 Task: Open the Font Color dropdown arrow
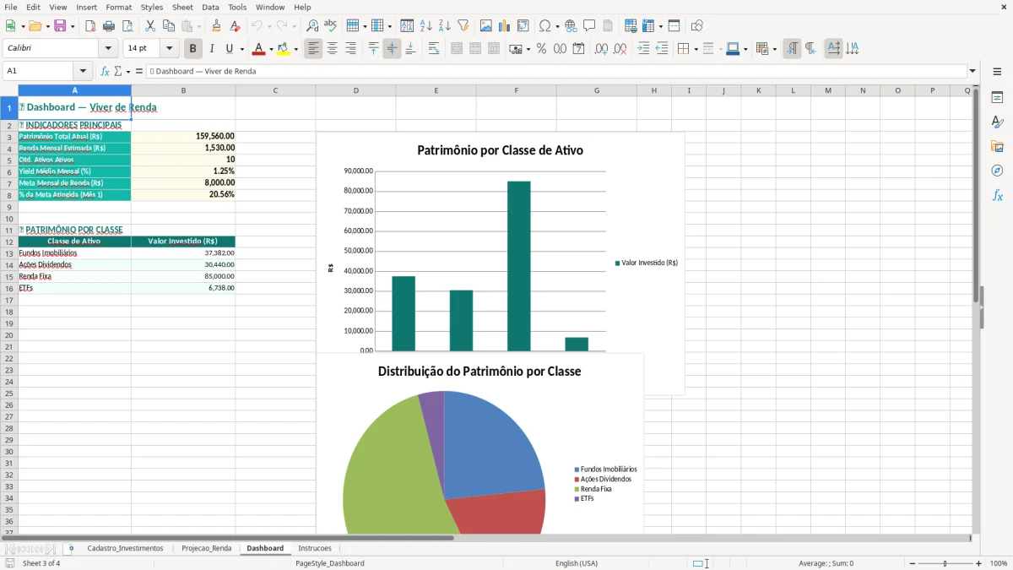[x=271, y=49]
